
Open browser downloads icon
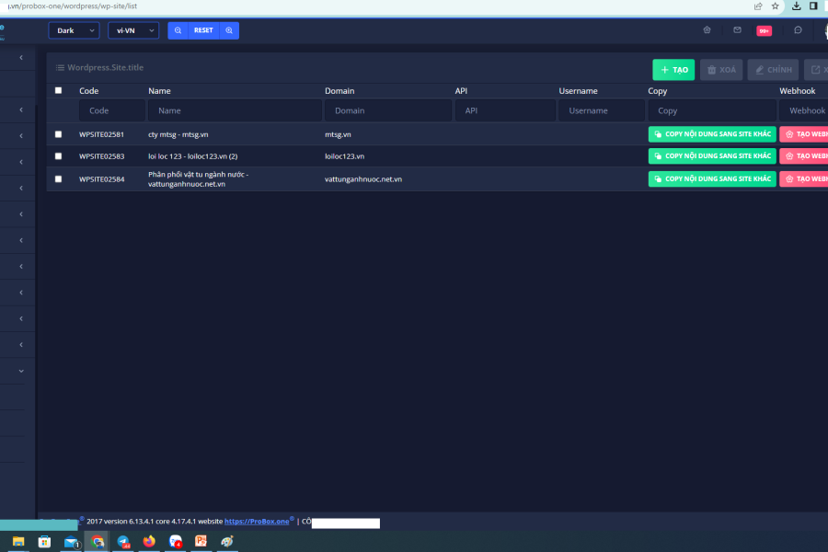pos(797,6)
